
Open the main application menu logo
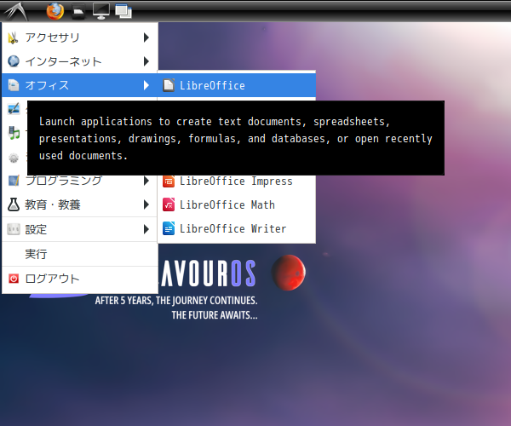(15, 11)
